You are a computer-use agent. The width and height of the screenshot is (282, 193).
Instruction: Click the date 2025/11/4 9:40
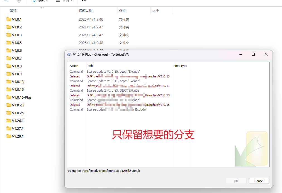[x=91, y=19]
